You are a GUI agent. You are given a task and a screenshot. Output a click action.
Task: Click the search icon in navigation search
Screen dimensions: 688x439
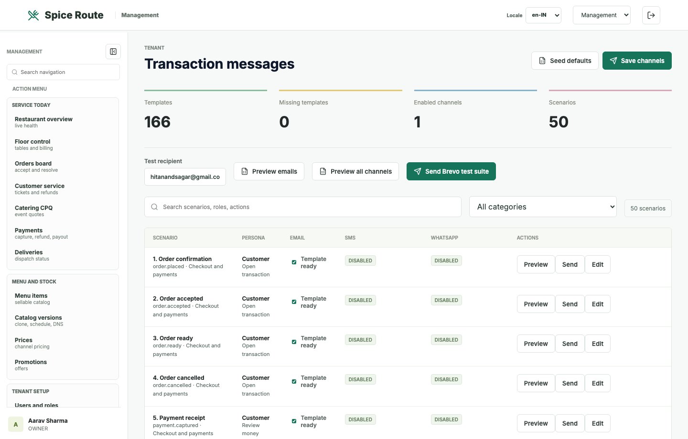(x=15, y=72)
